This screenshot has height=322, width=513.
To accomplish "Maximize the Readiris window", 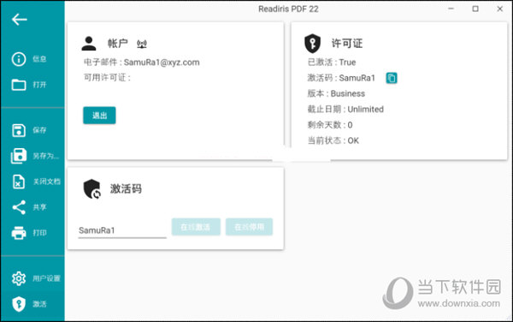I will pyautogui.click(x=475, y=9).
